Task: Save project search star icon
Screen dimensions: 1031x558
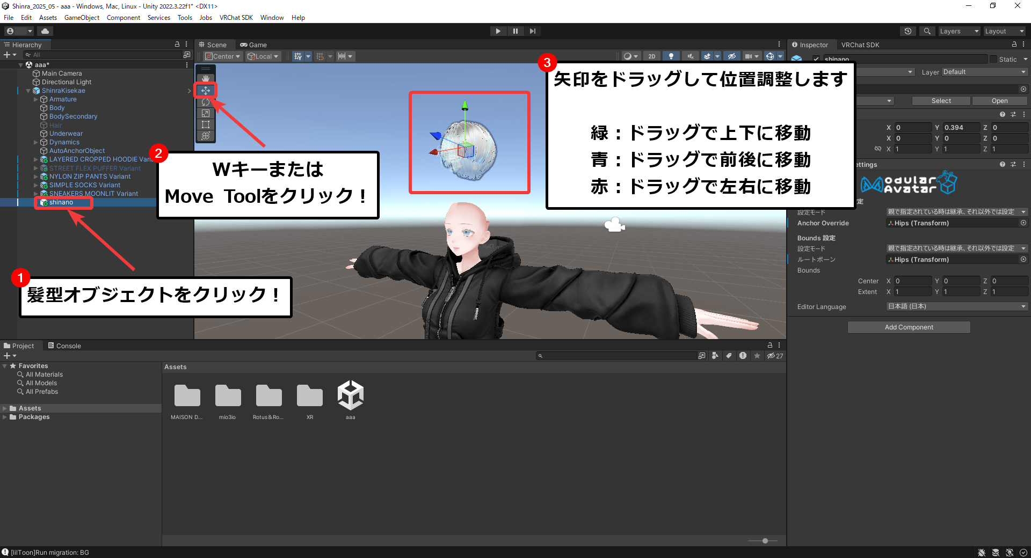Action: [x=757, y=356]
